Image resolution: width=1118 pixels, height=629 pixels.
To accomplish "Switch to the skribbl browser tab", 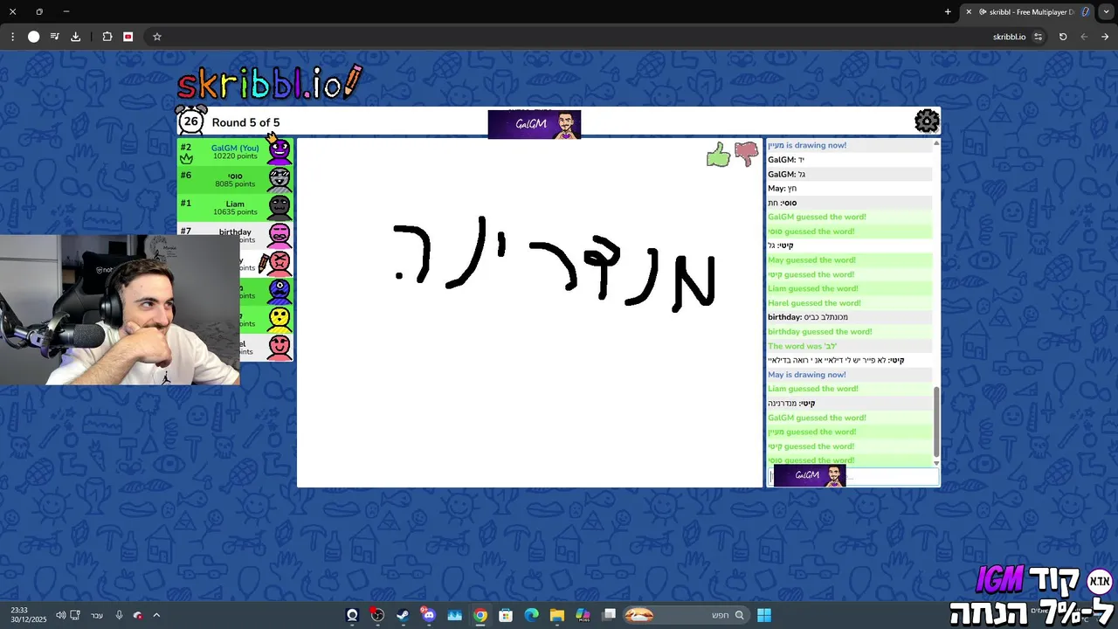I will 1026,12.
